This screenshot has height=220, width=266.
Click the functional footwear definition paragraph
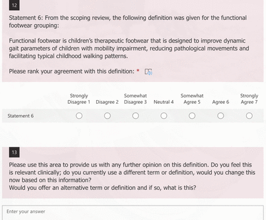pyautogui.click(x=129, y=48)
